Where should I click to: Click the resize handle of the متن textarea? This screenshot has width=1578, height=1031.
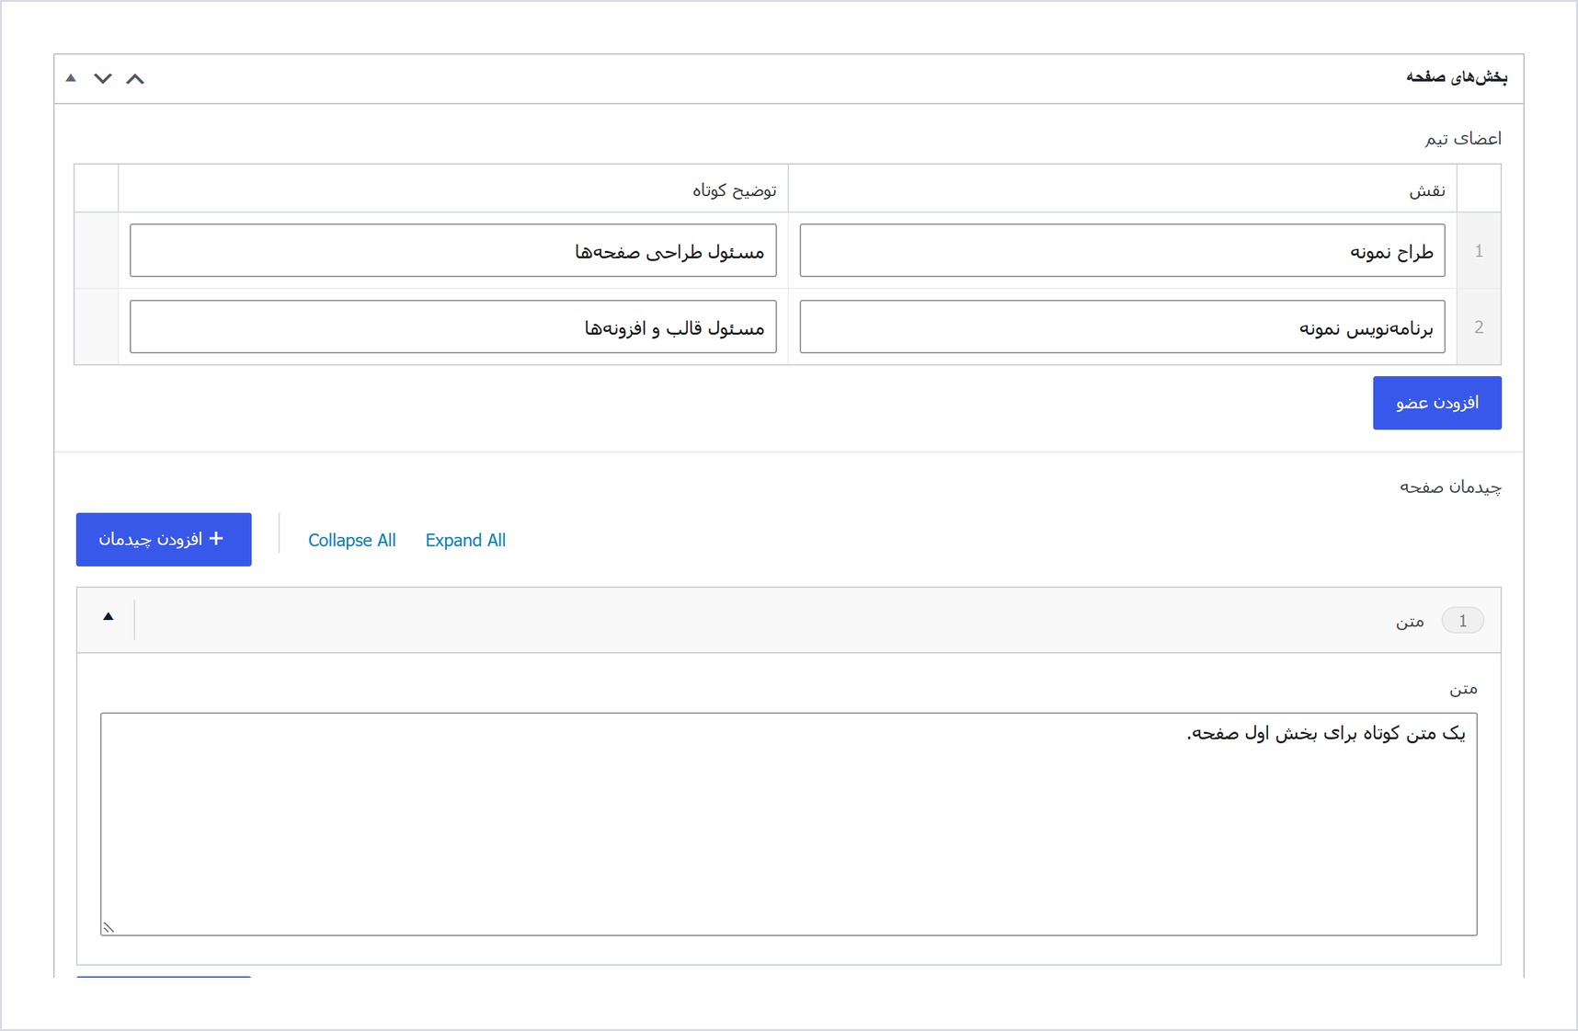point(109,927)
